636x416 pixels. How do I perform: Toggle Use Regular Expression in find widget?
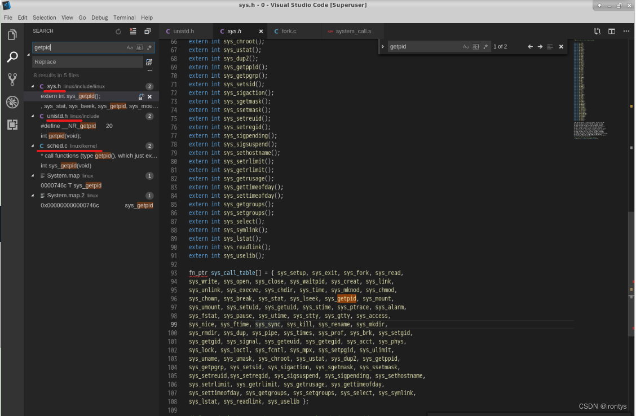point(485,47)
